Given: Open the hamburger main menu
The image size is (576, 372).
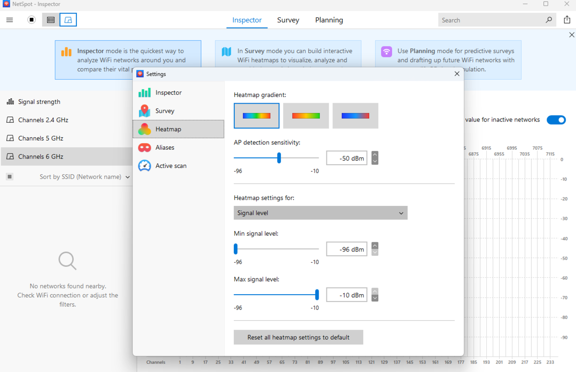Looking at the screenshot, I should 10,20.
